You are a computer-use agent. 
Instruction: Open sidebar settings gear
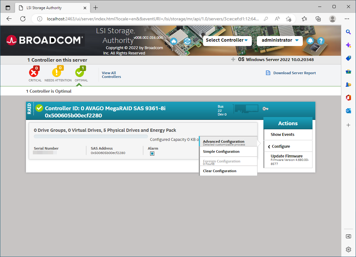point(348,249)
